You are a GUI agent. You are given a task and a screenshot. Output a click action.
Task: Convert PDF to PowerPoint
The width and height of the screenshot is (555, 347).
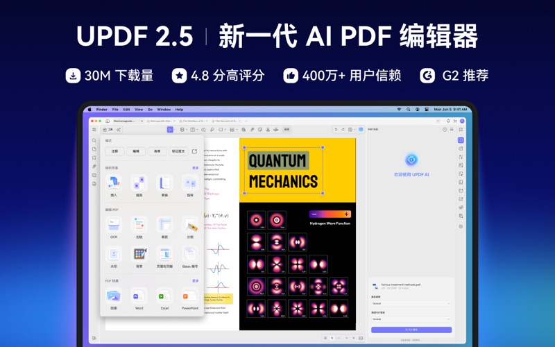click(190, 299)
